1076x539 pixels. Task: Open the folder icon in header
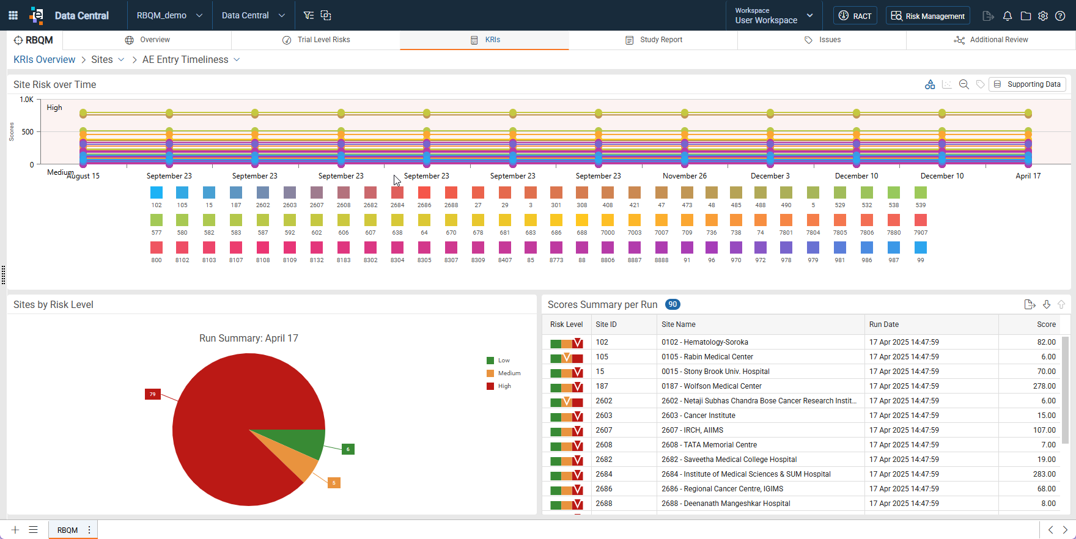pyautogui.click(x=1026, y=16)
